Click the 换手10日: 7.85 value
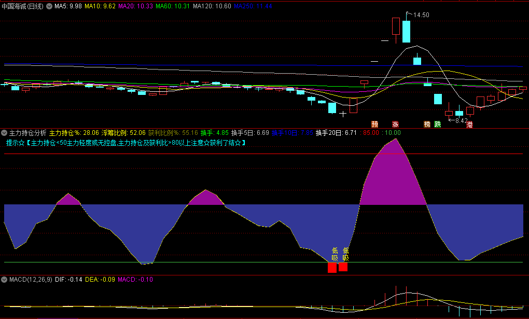This screenshot has width=529, height=319. pos(293,133)
